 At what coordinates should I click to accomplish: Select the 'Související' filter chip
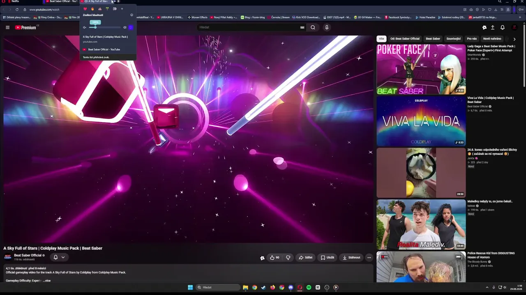point(453,39)
